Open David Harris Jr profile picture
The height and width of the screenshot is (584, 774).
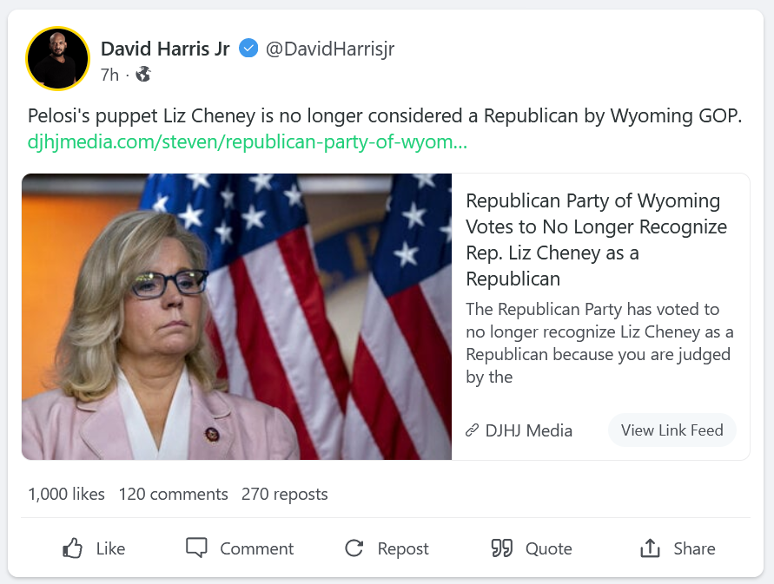pos(58,58)
